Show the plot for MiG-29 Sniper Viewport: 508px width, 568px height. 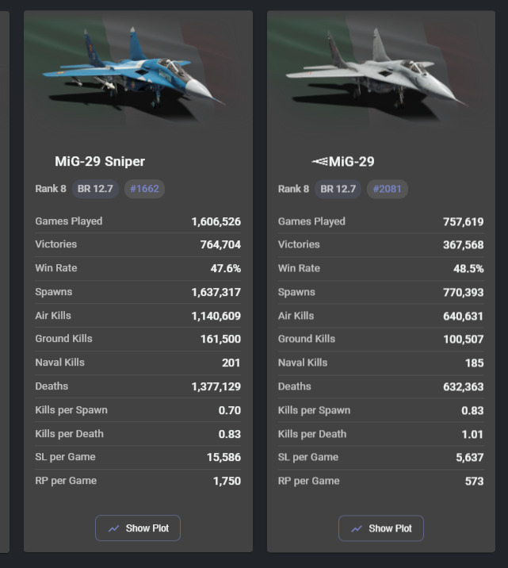pos(138,528)
